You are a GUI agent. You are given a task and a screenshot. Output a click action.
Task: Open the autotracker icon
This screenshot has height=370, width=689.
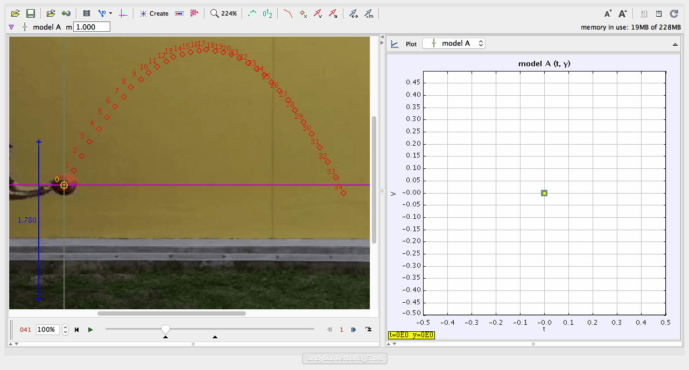(x=194, y=13)
